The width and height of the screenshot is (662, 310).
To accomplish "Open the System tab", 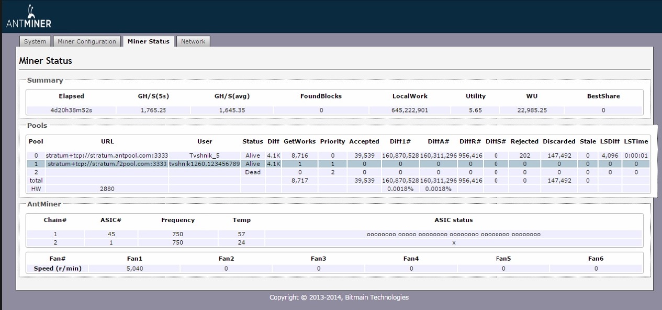I will point(35,41).
